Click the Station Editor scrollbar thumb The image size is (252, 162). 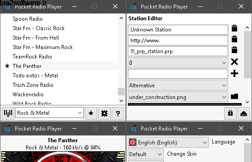[x=247, y=54]
